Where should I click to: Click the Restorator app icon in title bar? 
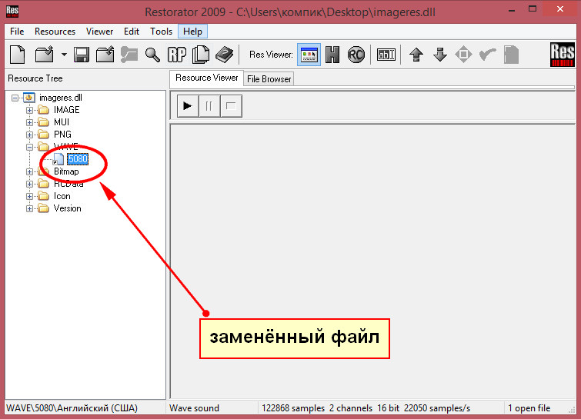[12, 11]
